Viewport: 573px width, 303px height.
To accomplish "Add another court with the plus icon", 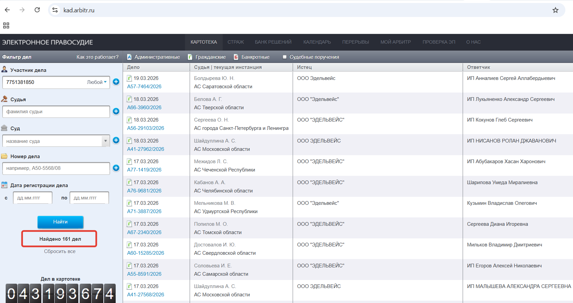I will click(116, 141).
